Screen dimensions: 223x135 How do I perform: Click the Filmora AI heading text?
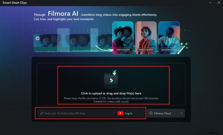(63, 14)
